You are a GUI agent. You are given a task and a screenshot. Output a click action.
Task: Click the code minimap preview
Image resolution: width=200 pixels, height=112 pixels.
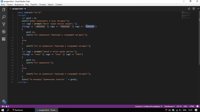click(187, 15)
